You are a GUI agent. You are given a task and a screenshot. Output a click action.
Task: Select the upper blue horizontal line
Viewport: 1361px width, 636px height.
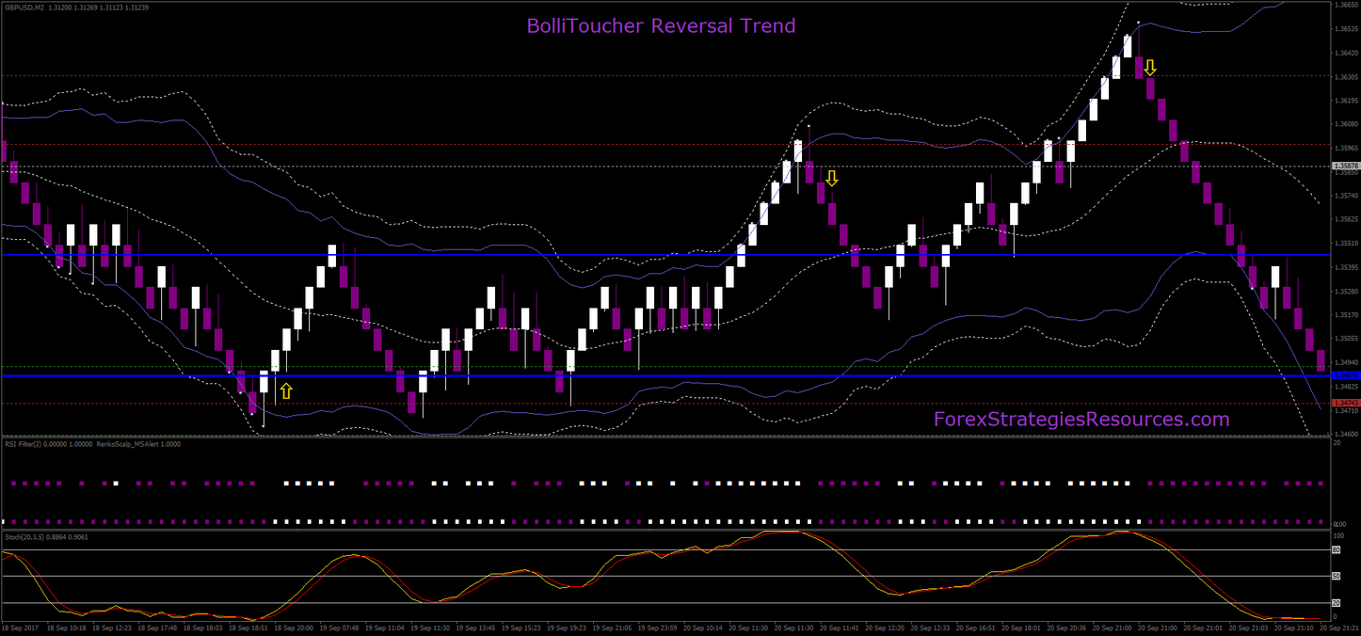pyautogui.click(x=666, y=255)
